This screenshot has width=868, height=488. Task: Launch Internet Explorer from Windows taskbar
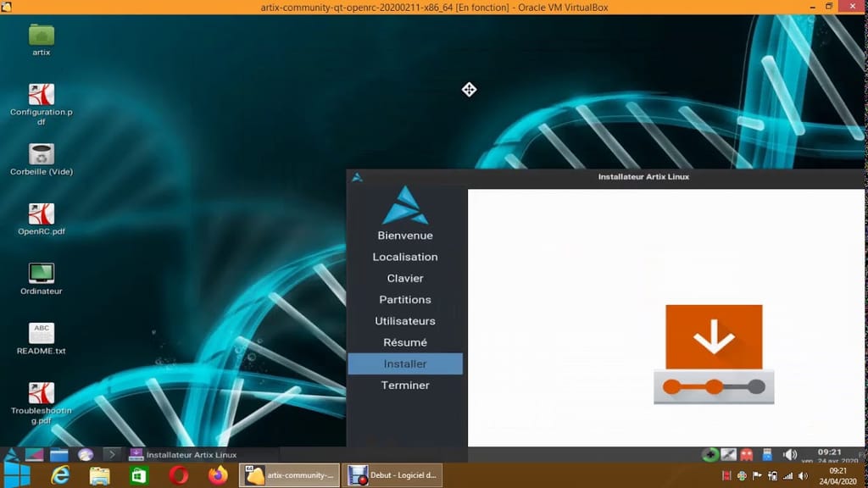(60, 475)
